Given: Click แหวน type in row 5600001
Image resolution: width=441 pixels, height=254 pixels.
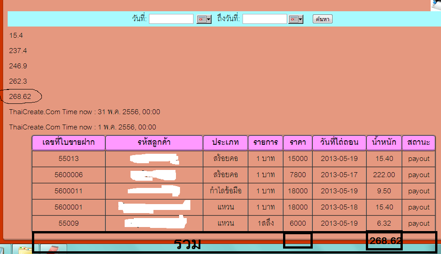Looking at the screenshot, I should click(x=225, y=207).
